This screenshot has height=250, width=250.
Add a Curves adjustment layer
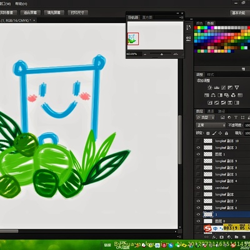coord(223,87)
